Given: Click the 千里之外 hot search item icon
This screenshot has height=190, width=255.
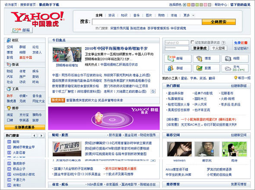Looking at the screenshot, I should coord(9,180).
